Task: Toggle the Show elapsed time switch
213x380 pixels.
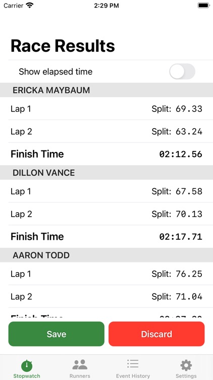Action: click(182, 71)
